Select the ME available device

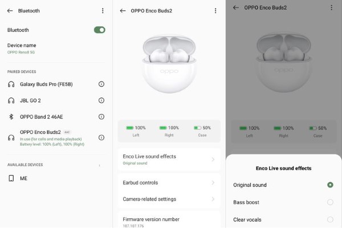tap(23, 178)
